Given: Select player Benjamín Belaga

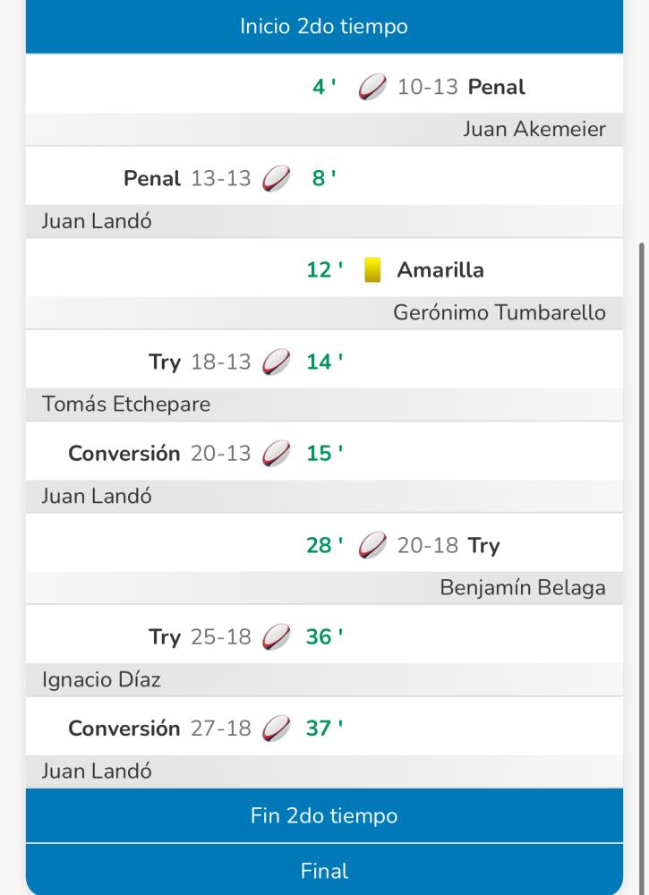Looking at the screenshot, I should pyautogui.click(x=523, y=588).
